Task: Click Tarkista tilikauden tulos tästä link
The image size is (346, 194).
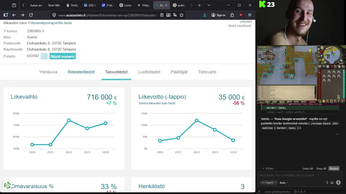Action: click(x=157, y=103)
